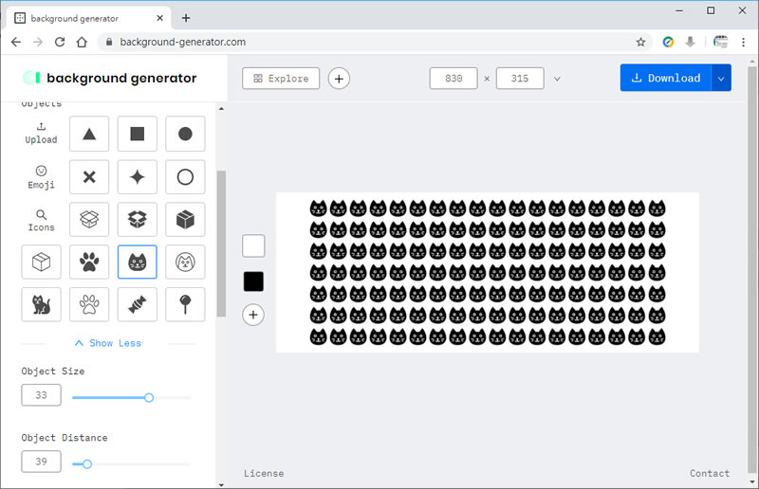
Task: Open the Emoji object picker
Action: point(41,177)
